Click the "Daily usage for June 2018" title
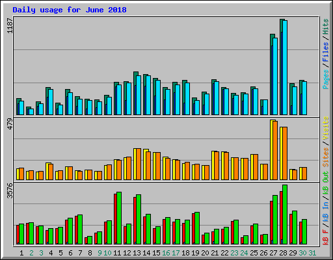 point(70,10)
